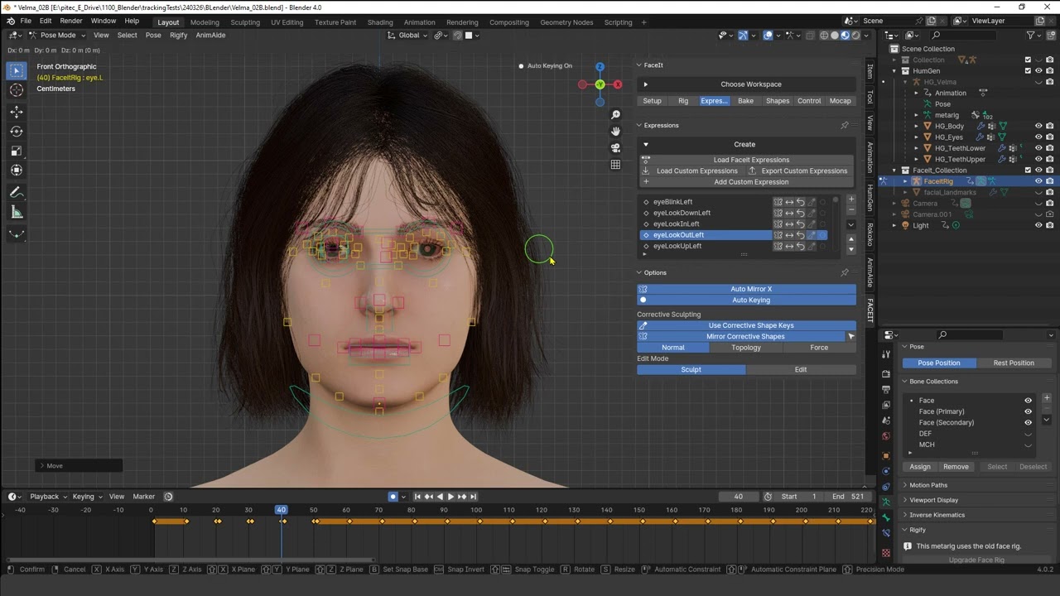
Task: Click the timeline auto-keying record button
Action: click(393, 497)
